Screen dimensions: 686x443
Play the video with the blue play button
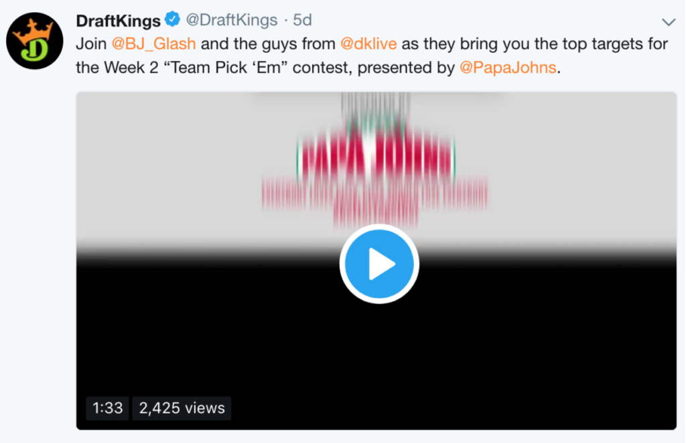[379, 264]
